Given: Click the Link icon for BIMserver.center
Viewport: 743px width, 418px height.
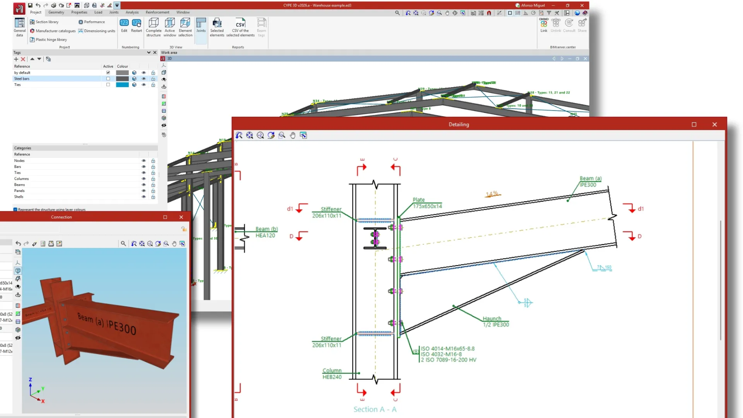Looking at the screenshot, I should pyautogui.click(x=544, y=25).
